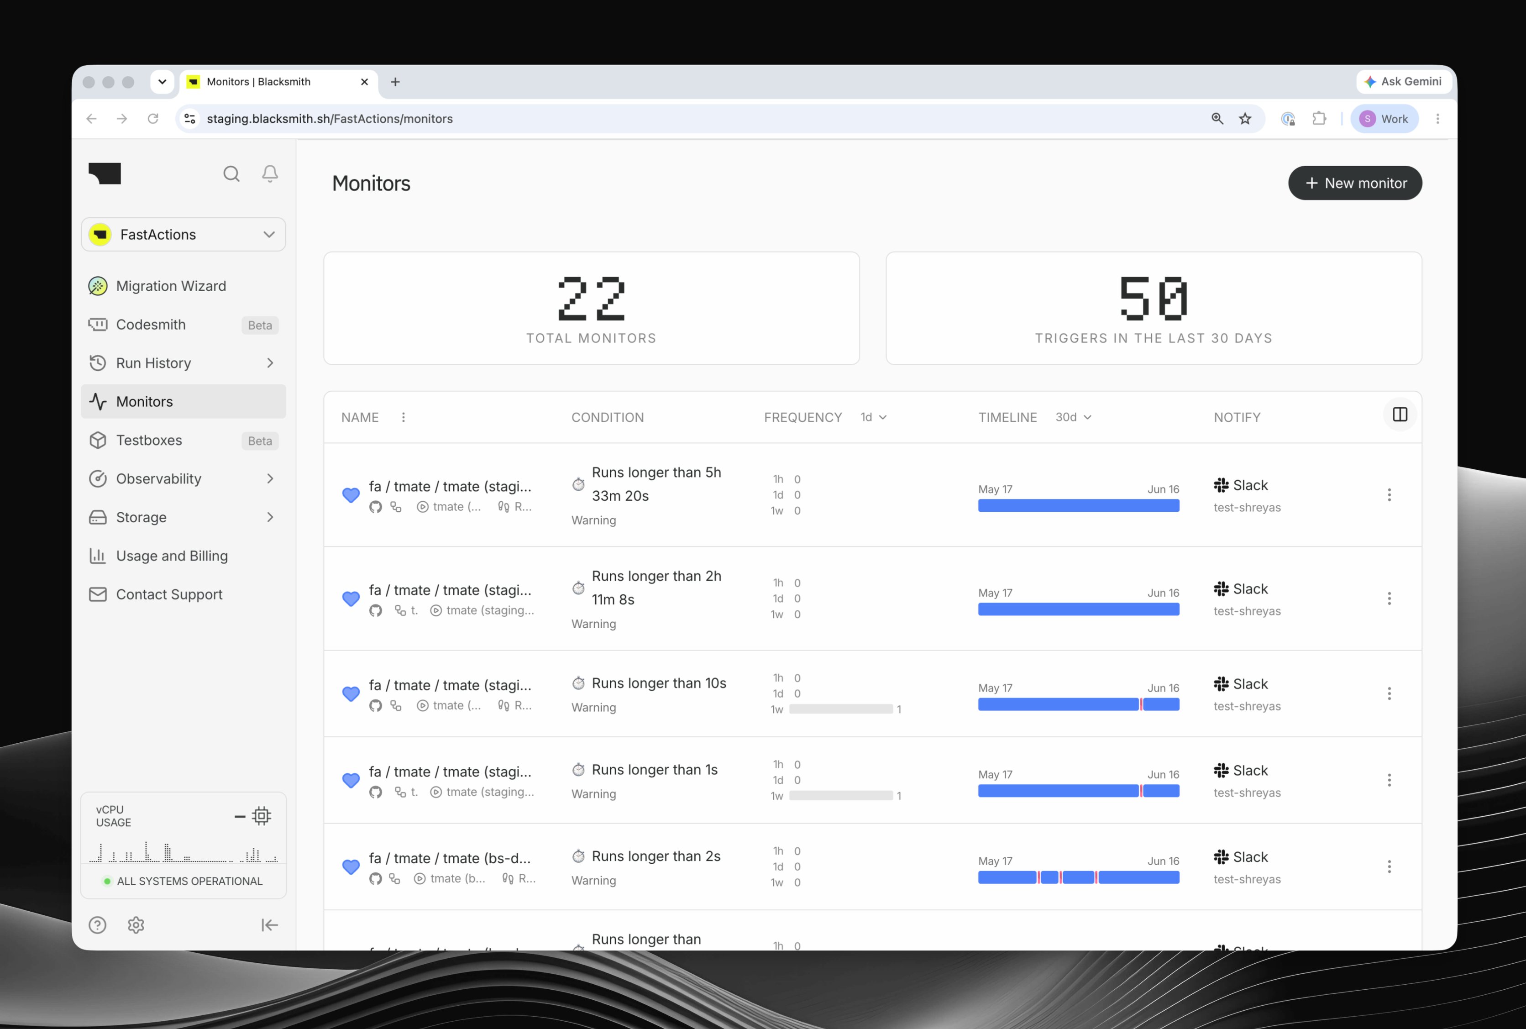View site information icon in address bar
This screenshot has width=1526, height=1029.
(189, 119)
